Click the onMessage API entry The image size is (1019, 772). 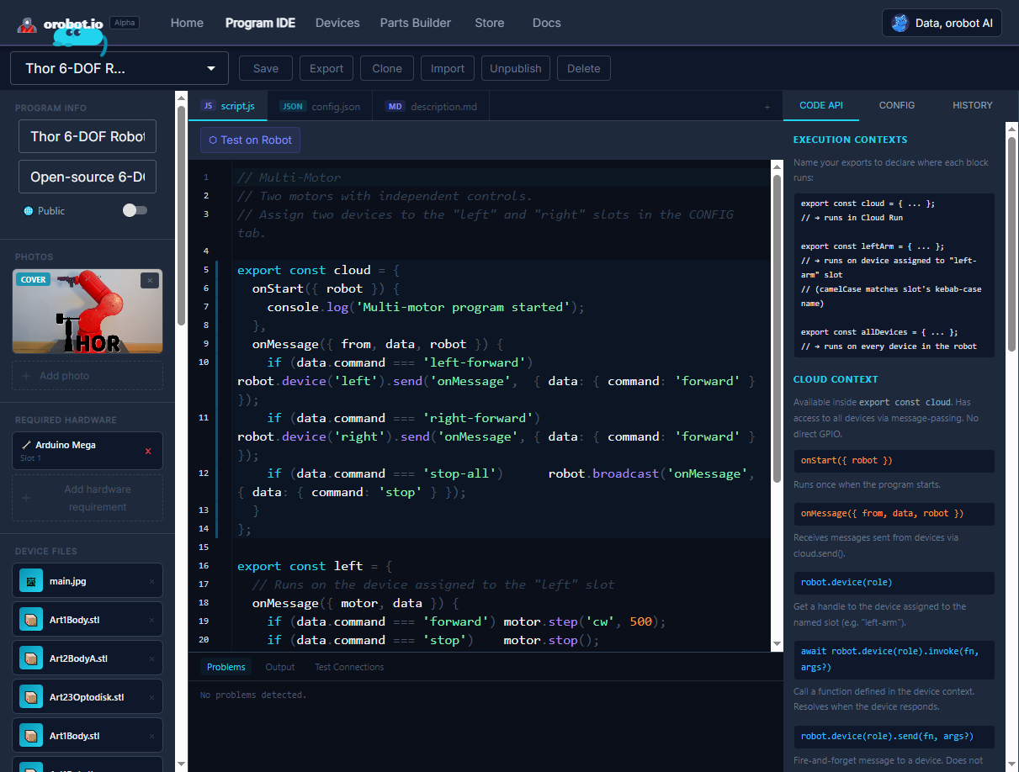coord(894,513)
